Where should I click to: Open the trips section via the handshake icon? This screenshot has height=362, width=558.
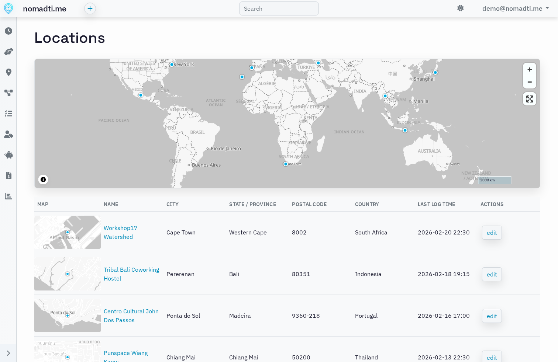tap(8, 52)
